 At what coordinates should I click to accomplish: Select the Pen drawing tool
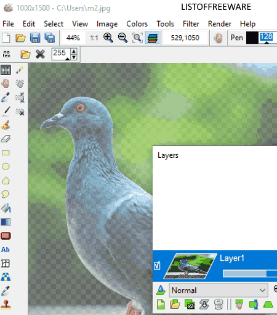[6, 112]
